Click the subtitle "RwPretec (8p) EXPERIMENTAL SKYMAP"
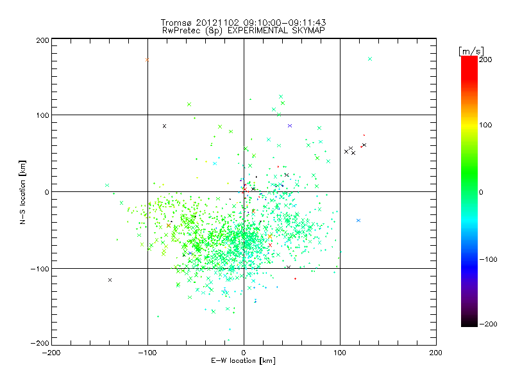Image resolution: width=513 pixels, height=384 pixels. click(243, 31)
